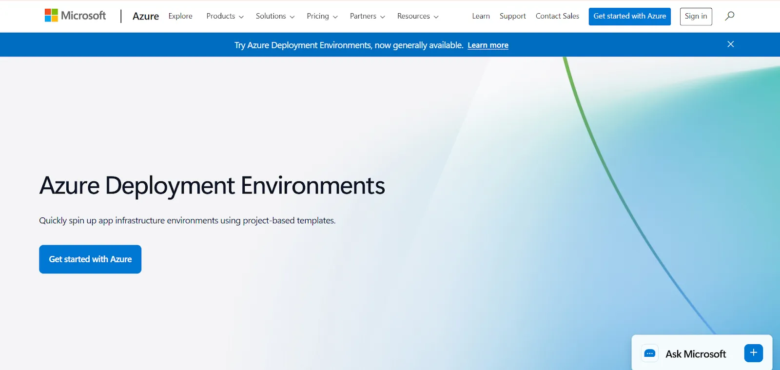This screenshot has height=370, width=780.
Task: Go to the Explore menu item
Action: click(x=180, y=16)
